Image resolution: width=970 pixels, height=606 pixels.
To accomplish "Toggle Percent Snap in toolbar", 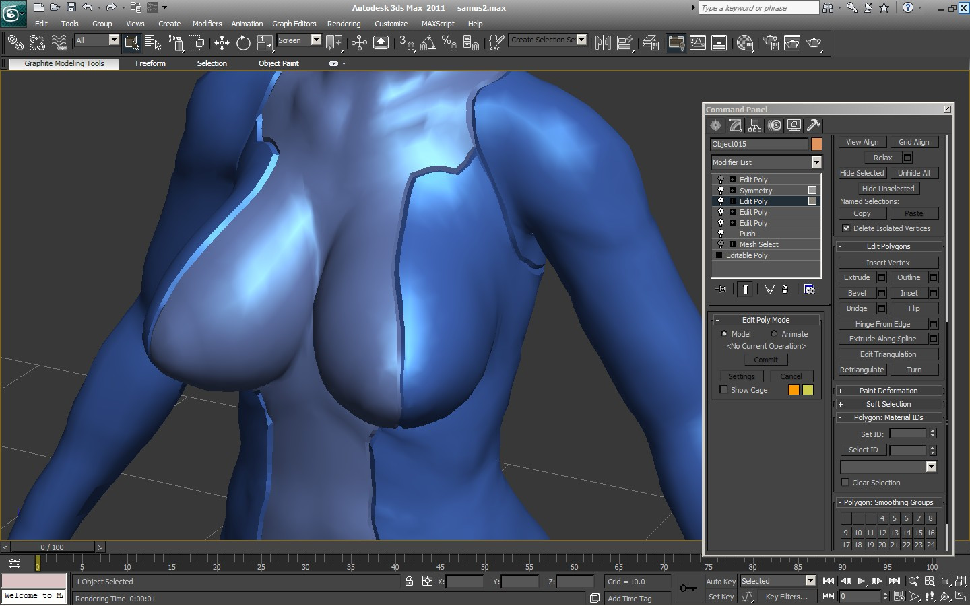I will pyautogui.click(x=450, y=43).
